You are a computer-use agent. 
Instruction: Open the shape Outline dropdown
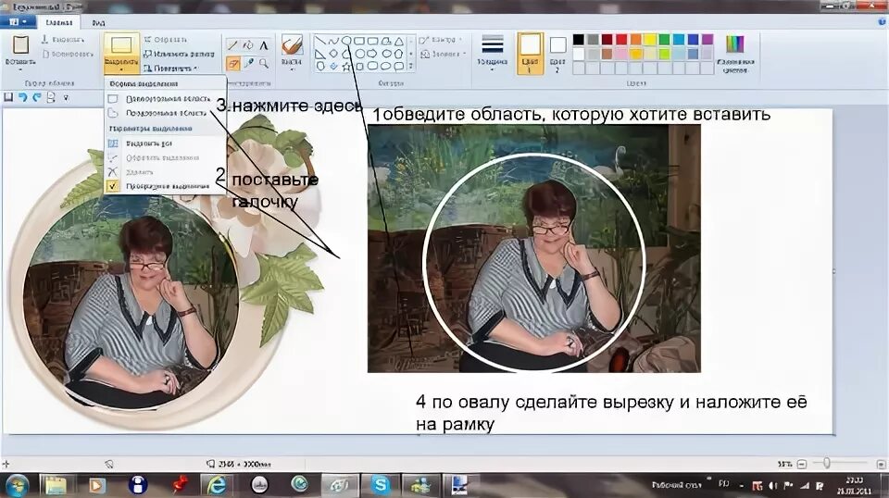441,40
